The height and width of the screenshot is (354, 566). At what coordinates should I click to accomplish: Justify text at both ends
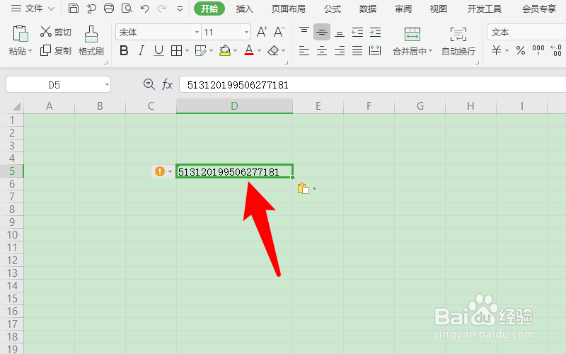pos(357,51)
